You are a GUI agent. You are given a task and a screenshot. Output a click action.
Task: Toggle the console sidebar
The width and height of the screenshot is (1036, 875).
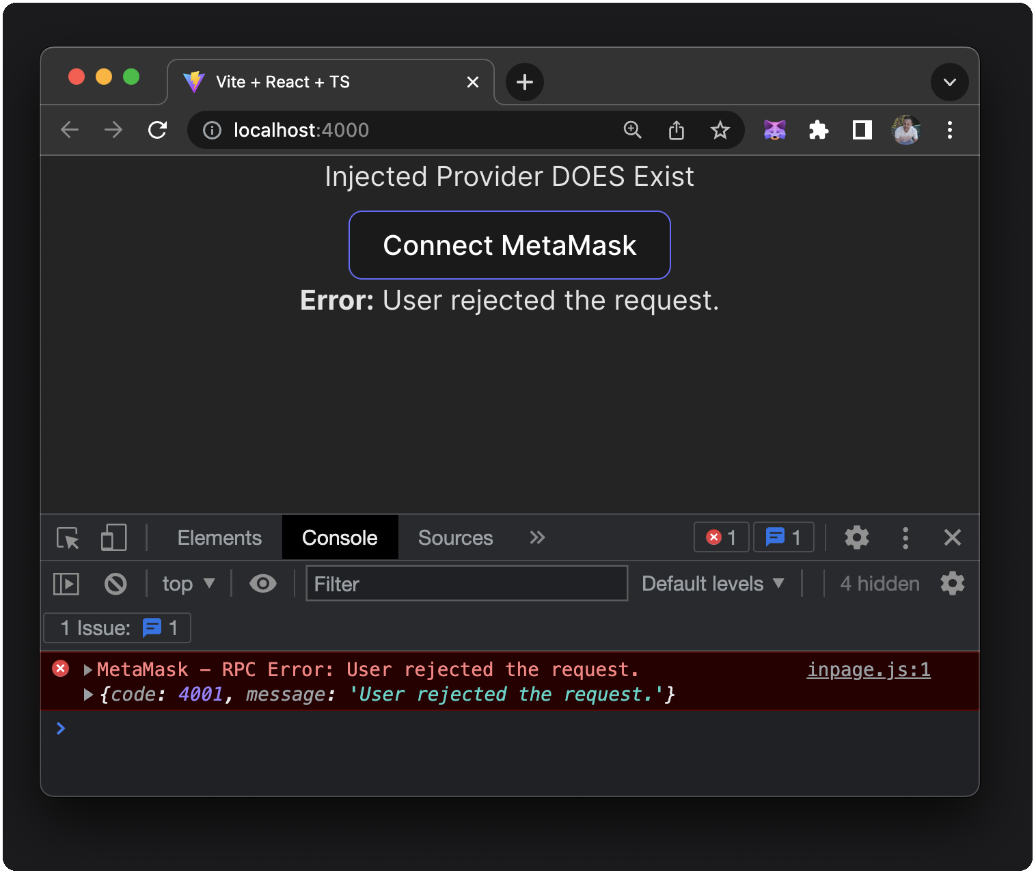click(x=66, y=584)
